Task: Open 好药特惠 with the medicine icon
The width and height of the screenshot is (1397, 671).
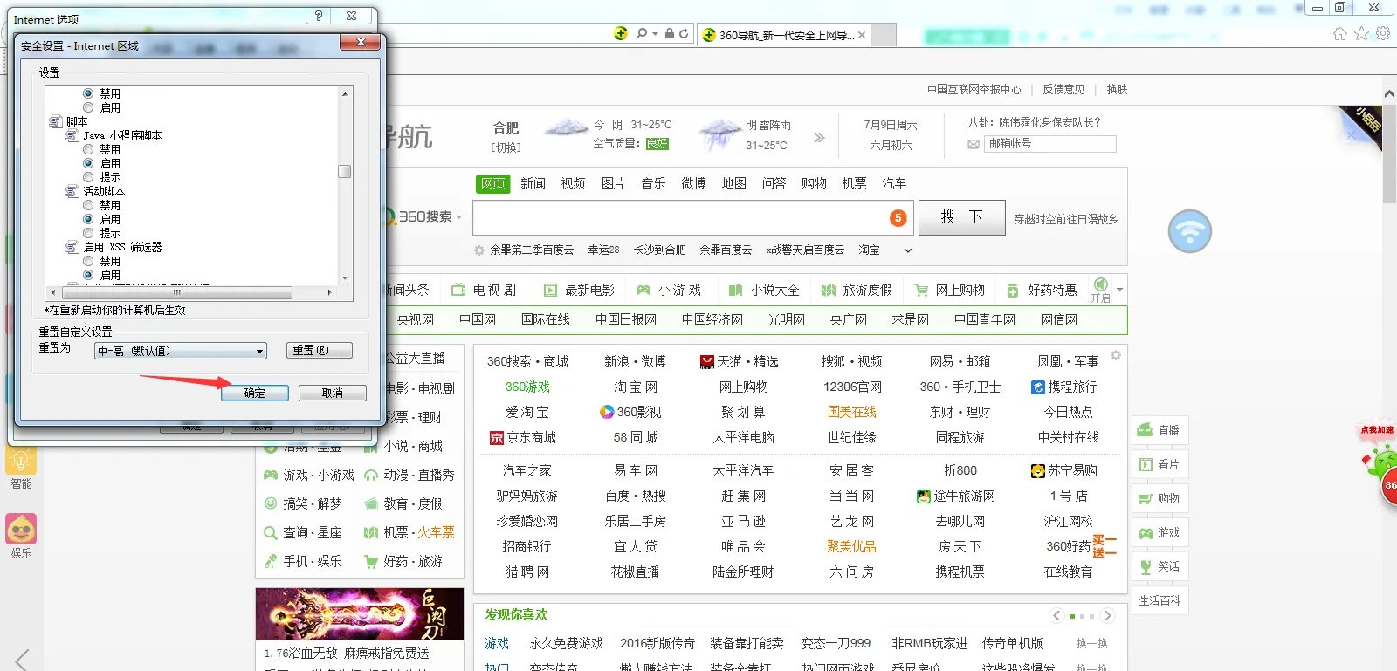Action: point(1041,290)
